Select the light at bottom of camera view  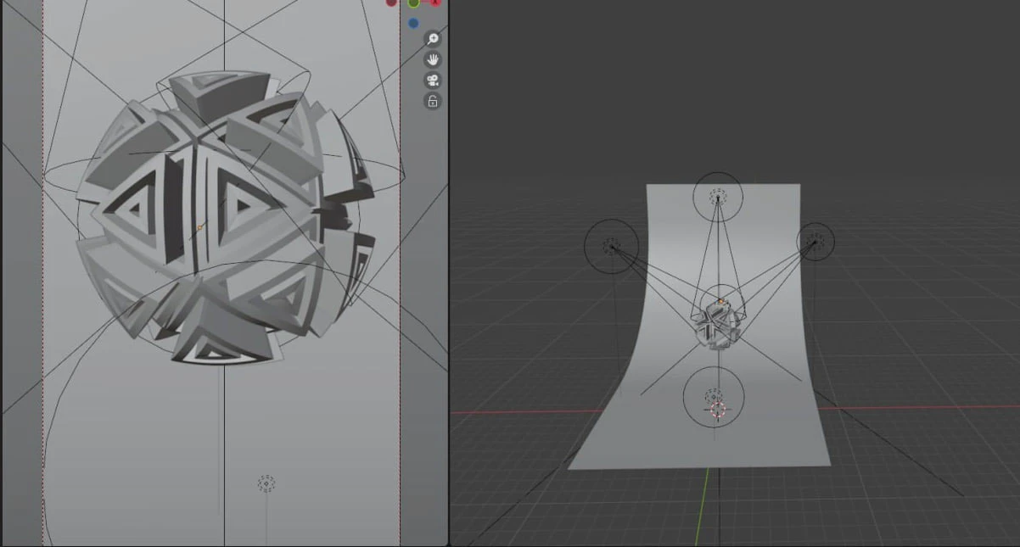266,484
